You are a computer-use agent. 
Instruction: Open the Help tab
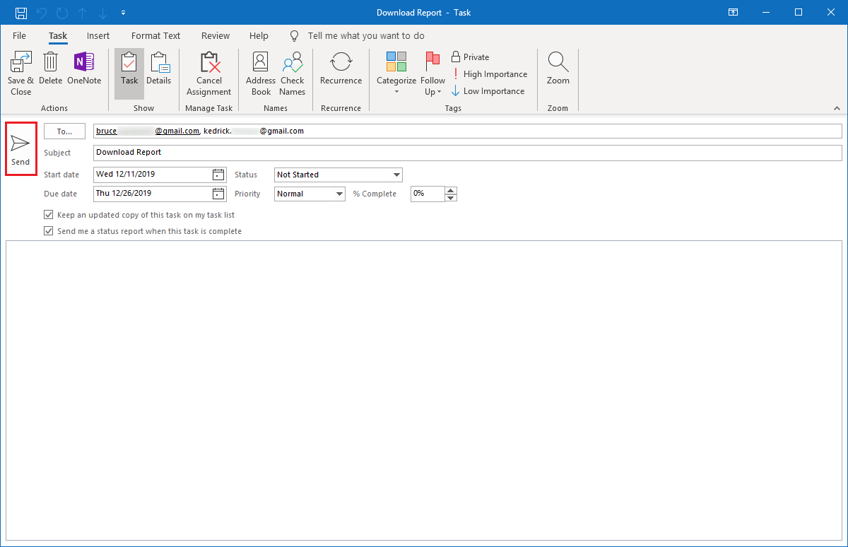pos(259,35)
